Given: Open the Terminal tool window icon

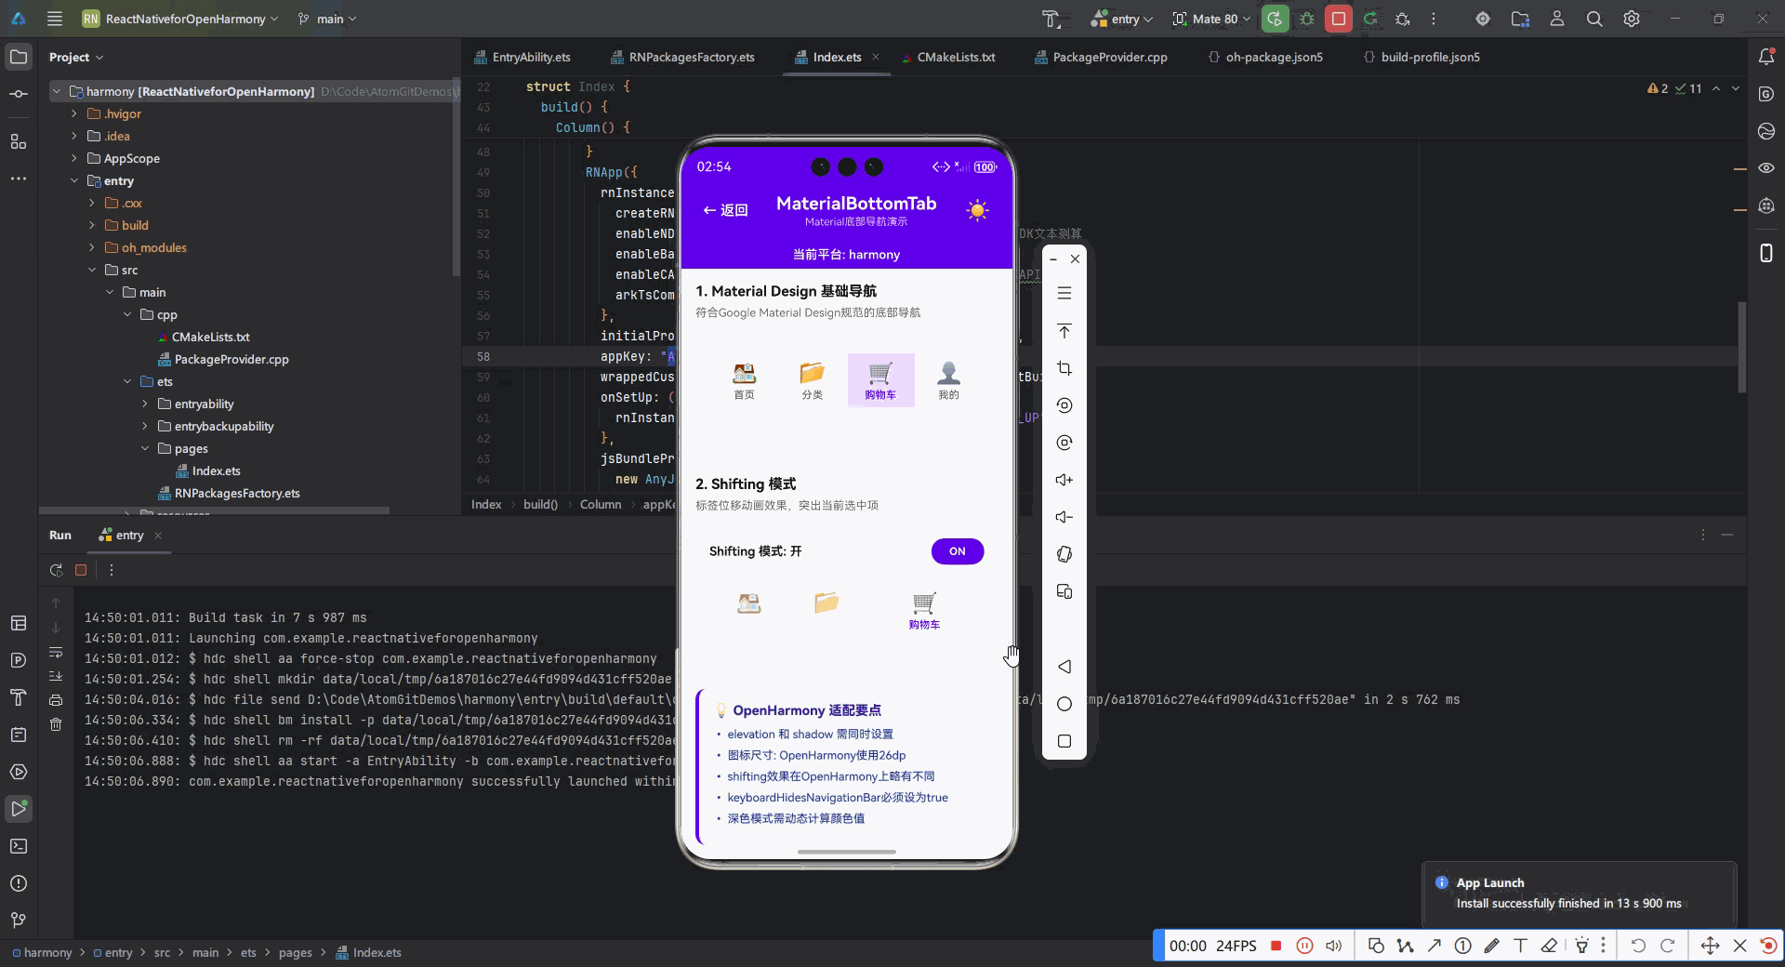Looking at the screenshot, I should 19,846.
